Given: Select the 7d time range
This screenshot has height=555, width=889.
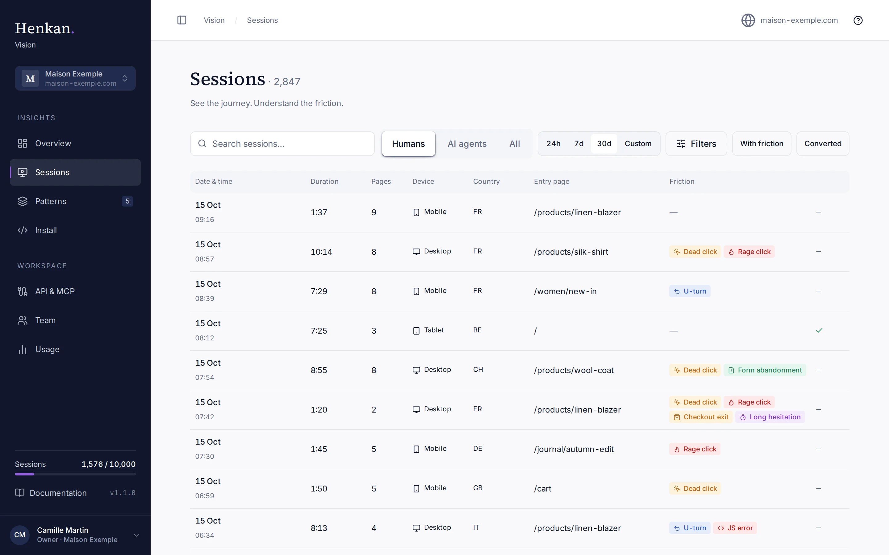Looking at the screenshot, I should pos(579,143).
